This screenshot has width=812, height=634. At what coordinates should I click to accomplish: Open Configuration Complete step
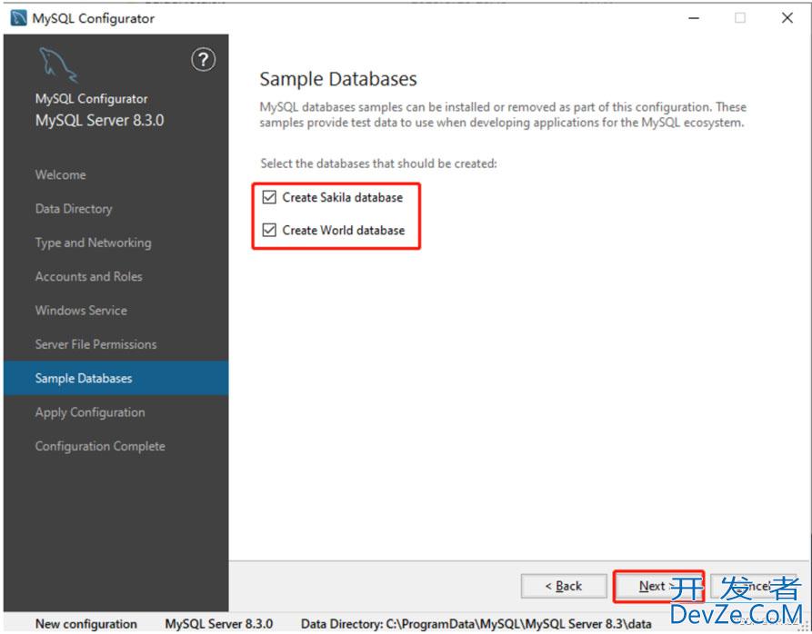[100, 446]
